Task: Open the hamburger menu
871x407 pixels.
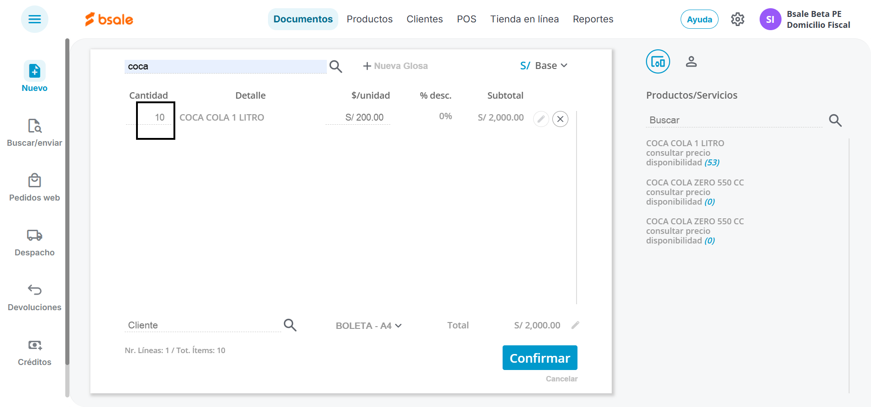Action: click(x=35, y=19)
